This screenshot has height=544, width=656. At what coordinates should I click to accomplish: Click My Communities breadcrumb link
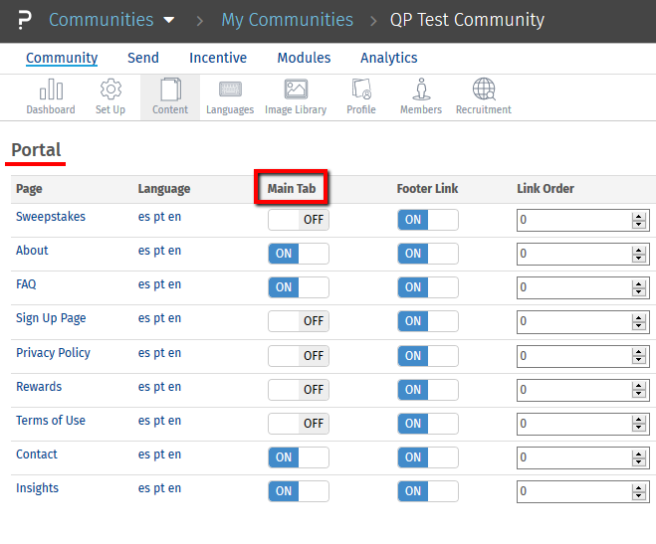tap(287, 20)
